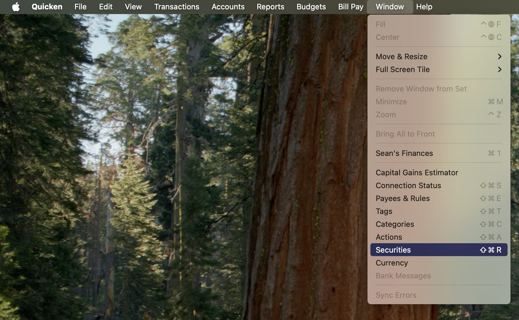This screenshot has height=320, width=519.
Task: Open the Reports menu
Action: [270, 7]
